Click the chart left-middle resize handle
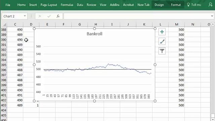 tap(34, 65)
